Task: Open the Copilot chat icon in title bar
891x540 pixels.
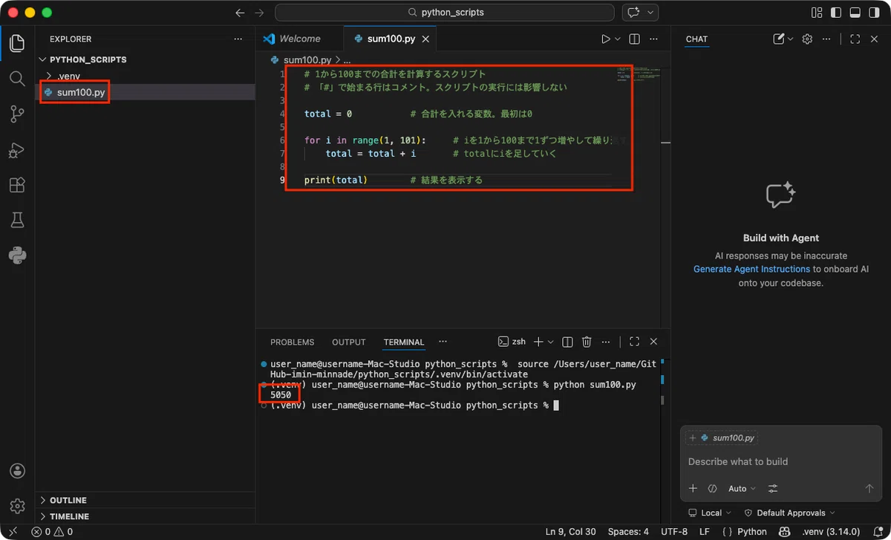Action: (634, 13)
